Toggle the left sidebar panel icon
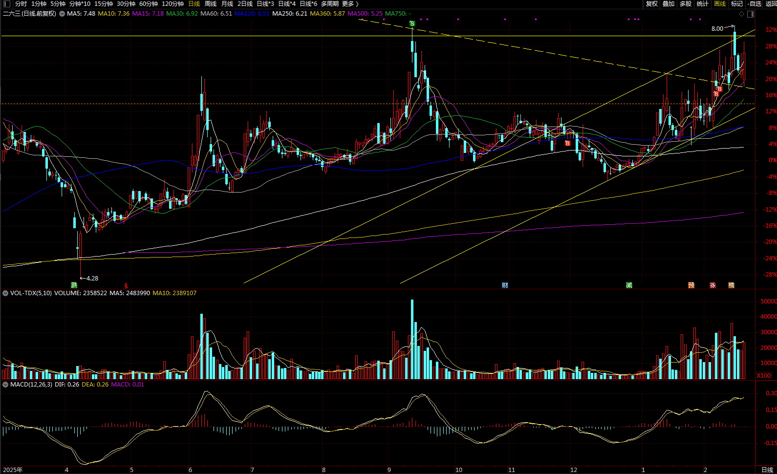The height and width of the screenshot is (474, 777). (x=6, y=4)
